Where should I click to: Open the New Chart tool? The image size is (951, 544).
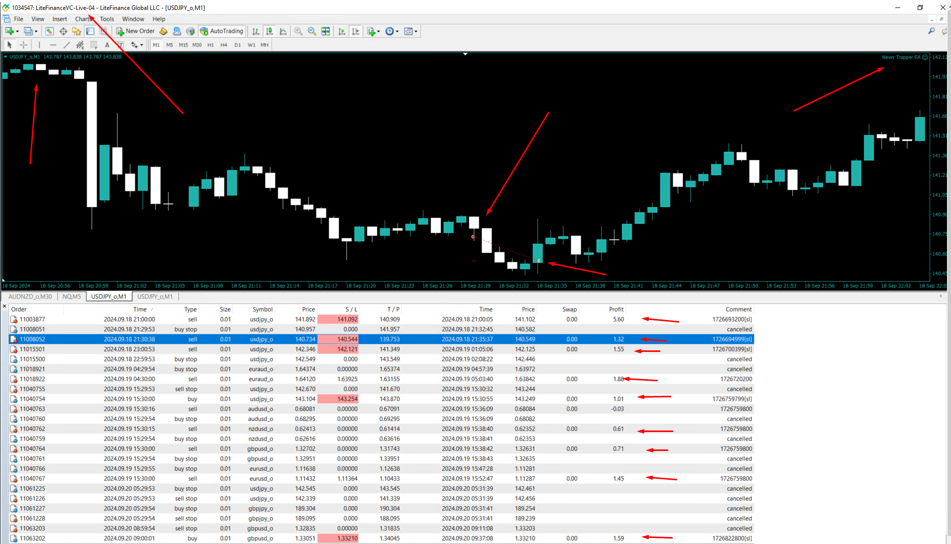(9, 31)
